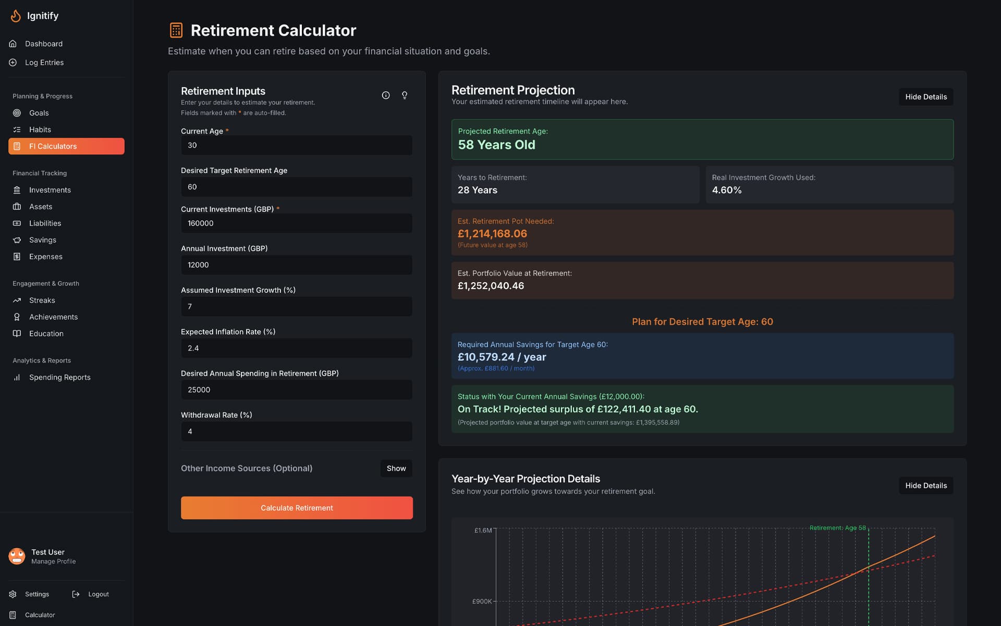This screenshot has height=626, width=1001.
Task: Click the Education book icon
Action: point(17,334)
